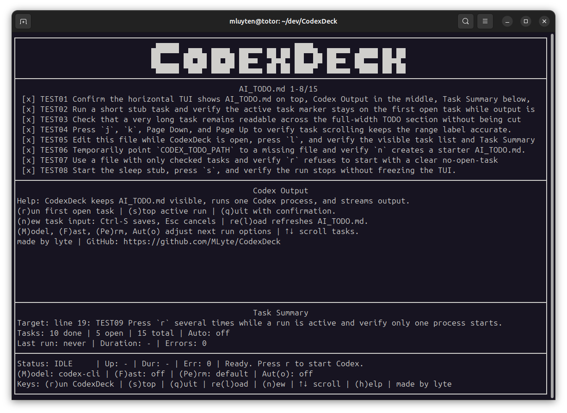Image resolution: width=567 pixels, height=413 pixels.
Task: Select the TEST01 task description text
Action: [302, 99]
